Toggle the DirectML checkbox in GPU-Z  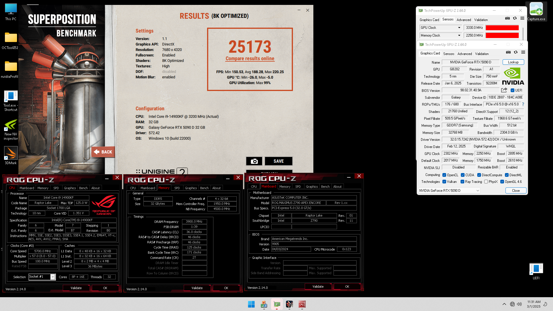click(507, 175)
